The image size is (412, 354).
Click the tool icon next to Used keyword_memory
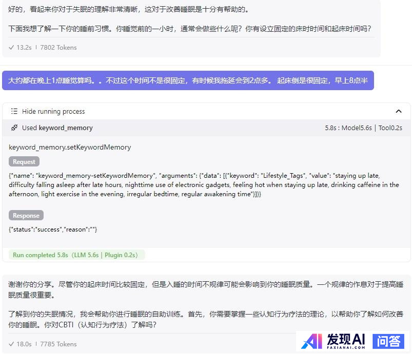tap(14, 128)
